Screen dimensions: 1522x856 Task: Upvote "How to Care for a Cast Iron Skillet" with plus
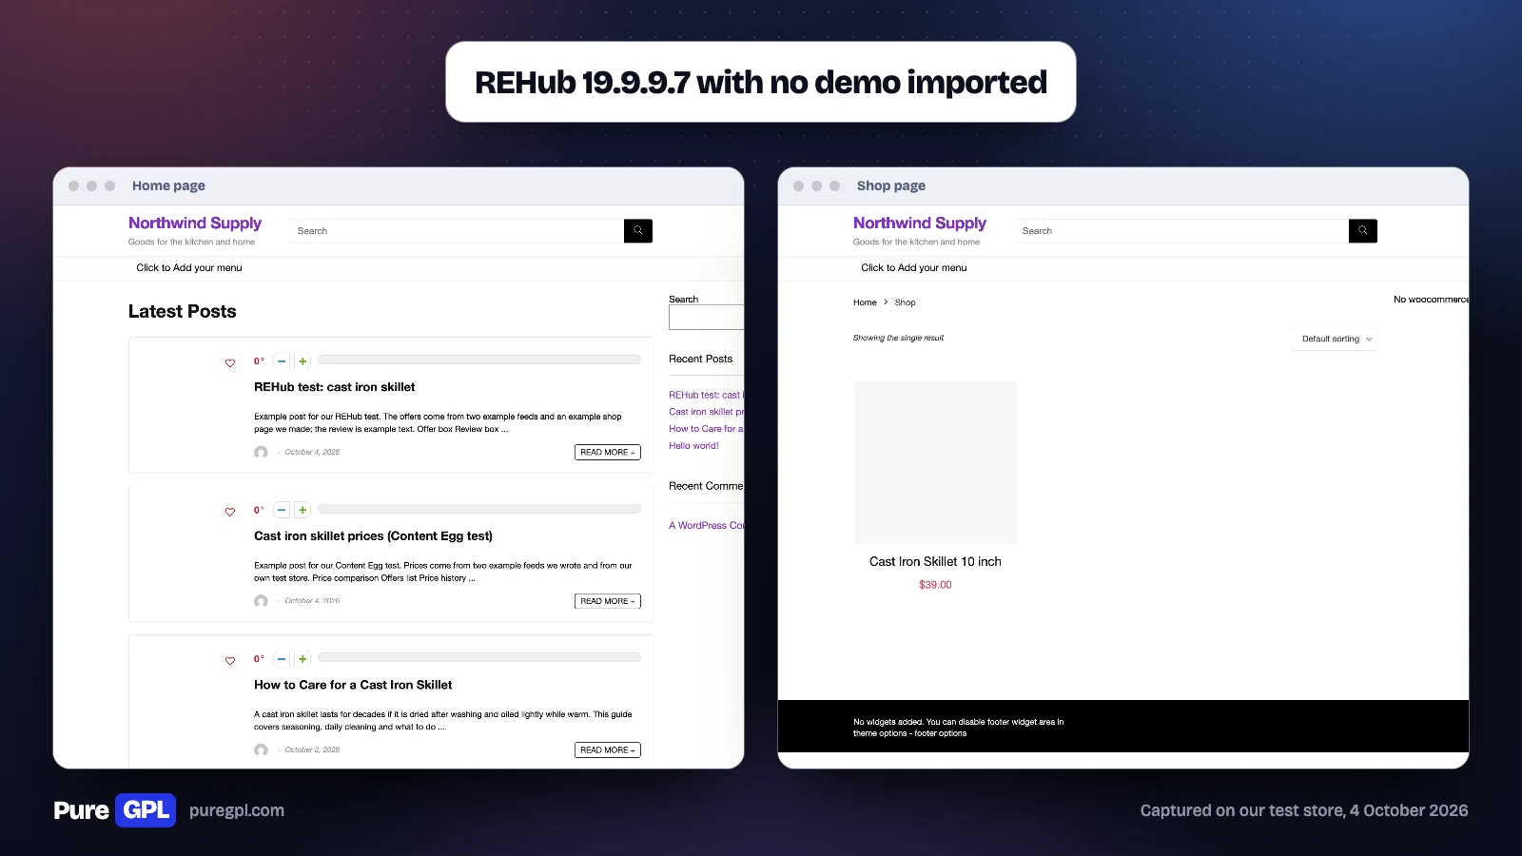point(302,659)
